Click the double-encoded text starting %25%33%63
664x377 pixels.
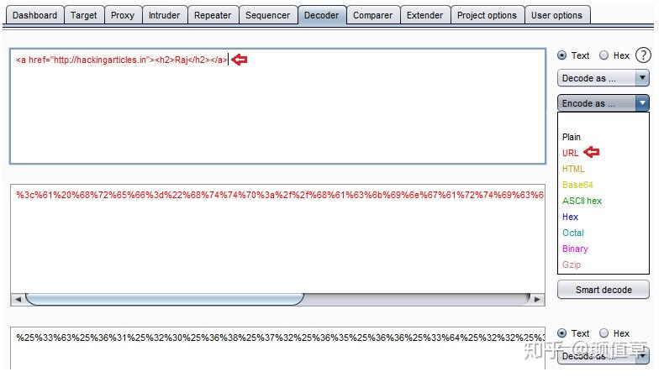pos(280,338)
